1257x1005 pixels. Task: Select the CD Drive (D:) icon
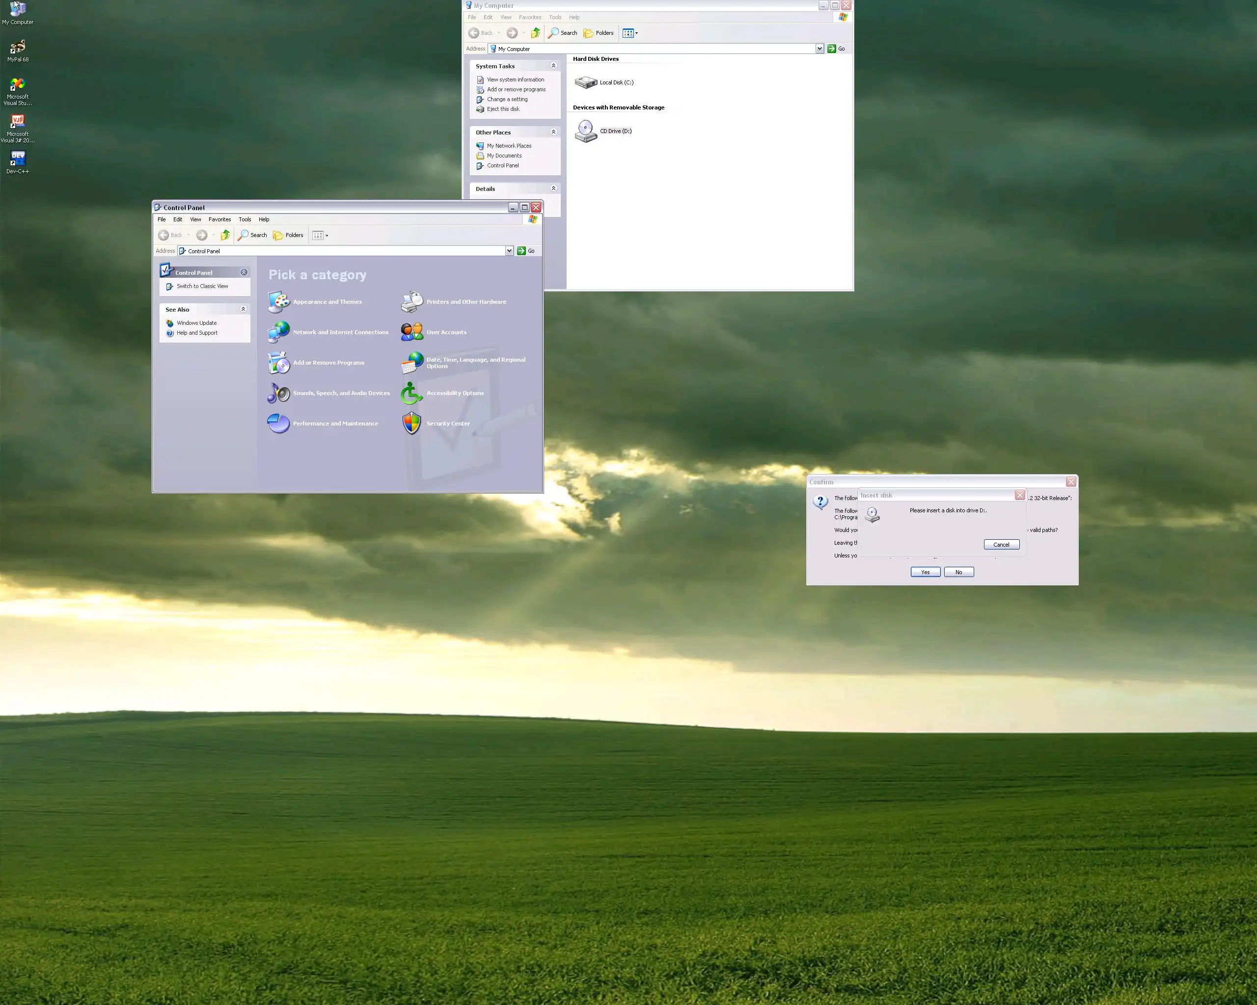pyautogui.click(x=585, y=131)
